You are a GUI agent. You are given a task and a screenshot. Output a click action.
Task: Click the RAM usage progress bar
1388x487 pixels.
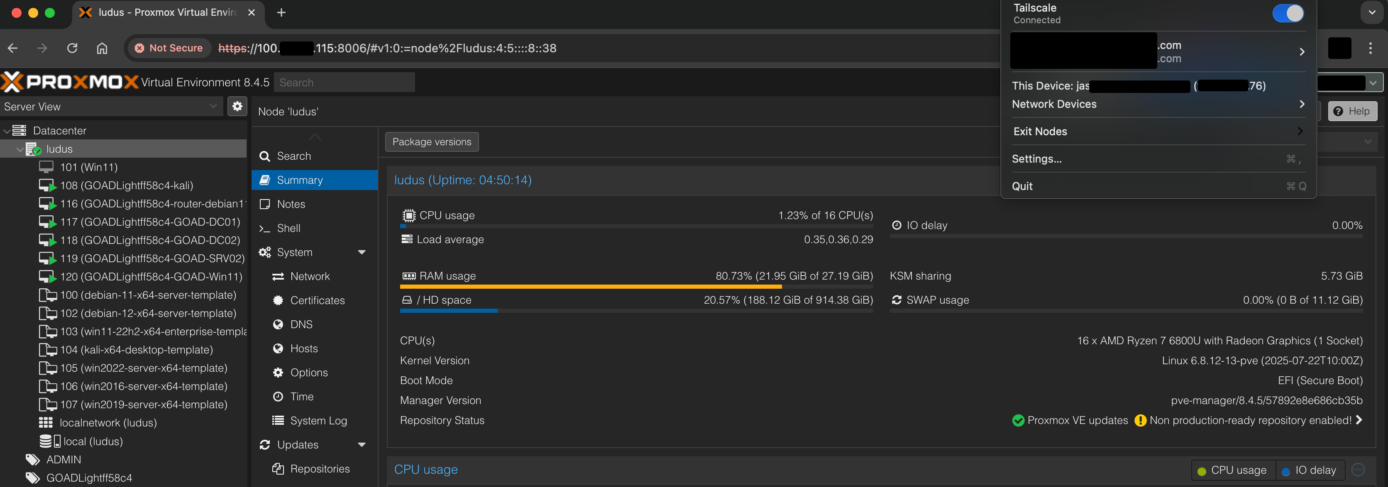pyautogui.click(x=636, y=287)
